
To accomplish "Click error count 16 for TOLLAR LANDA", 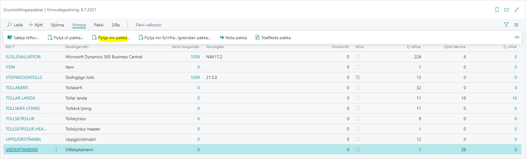I will click(x=514, y=98).
